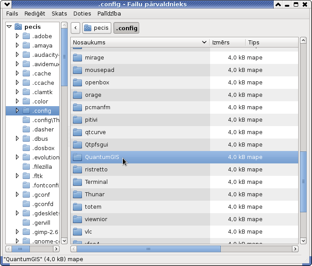Click the .gervill folder icon in sidebar
The image size is (312, 266).
point(26,222)
